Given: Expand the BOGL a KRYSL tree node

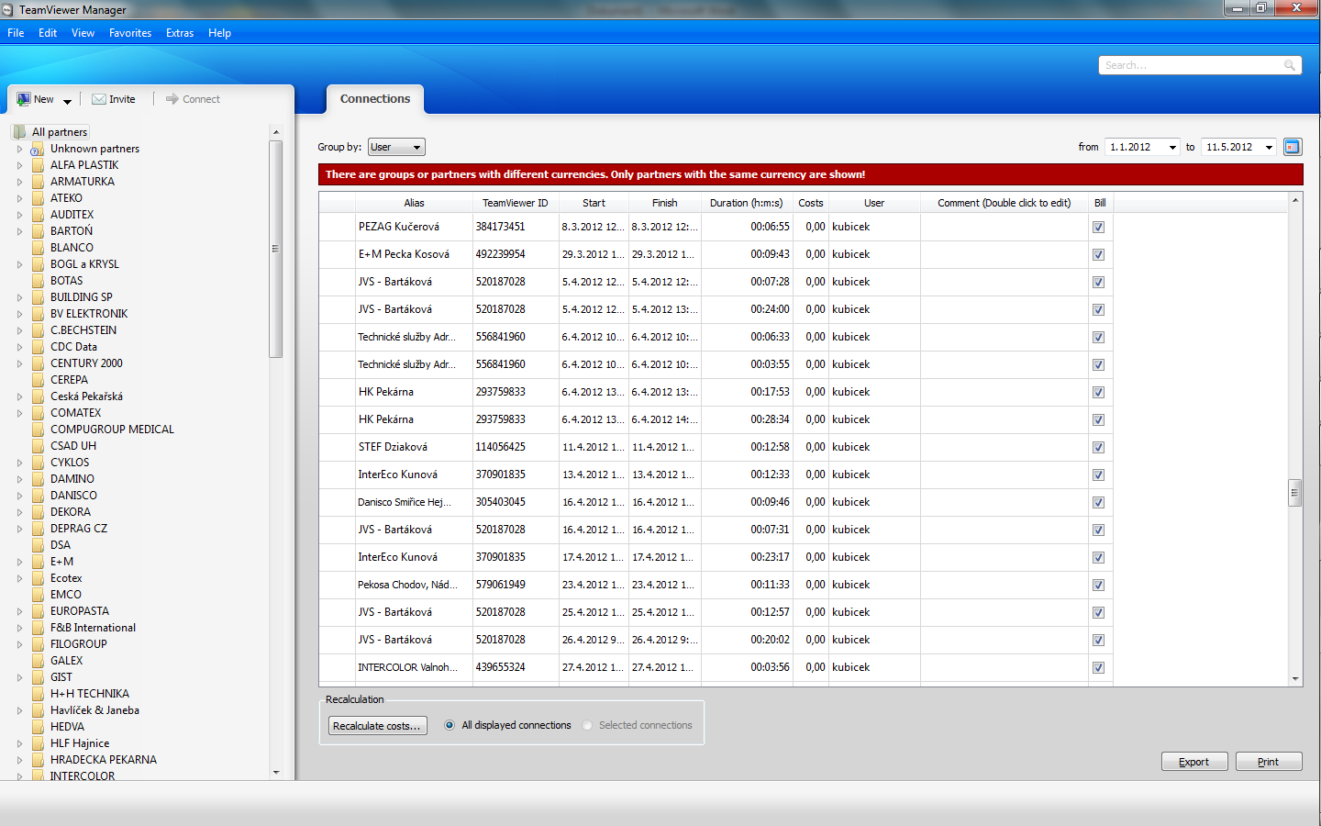Looking at the screenshot, I should (x=19, y=264).
